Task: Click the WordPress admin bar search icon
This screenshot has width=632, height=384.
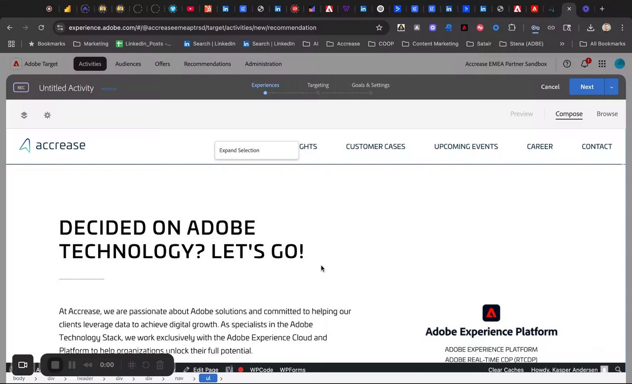Action: (618, 370)
